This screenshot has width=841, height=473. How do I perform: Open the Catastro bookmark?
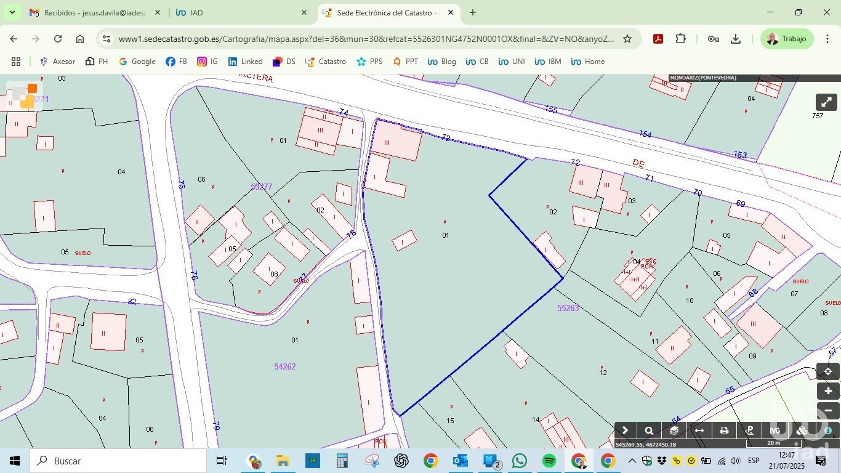326,62
